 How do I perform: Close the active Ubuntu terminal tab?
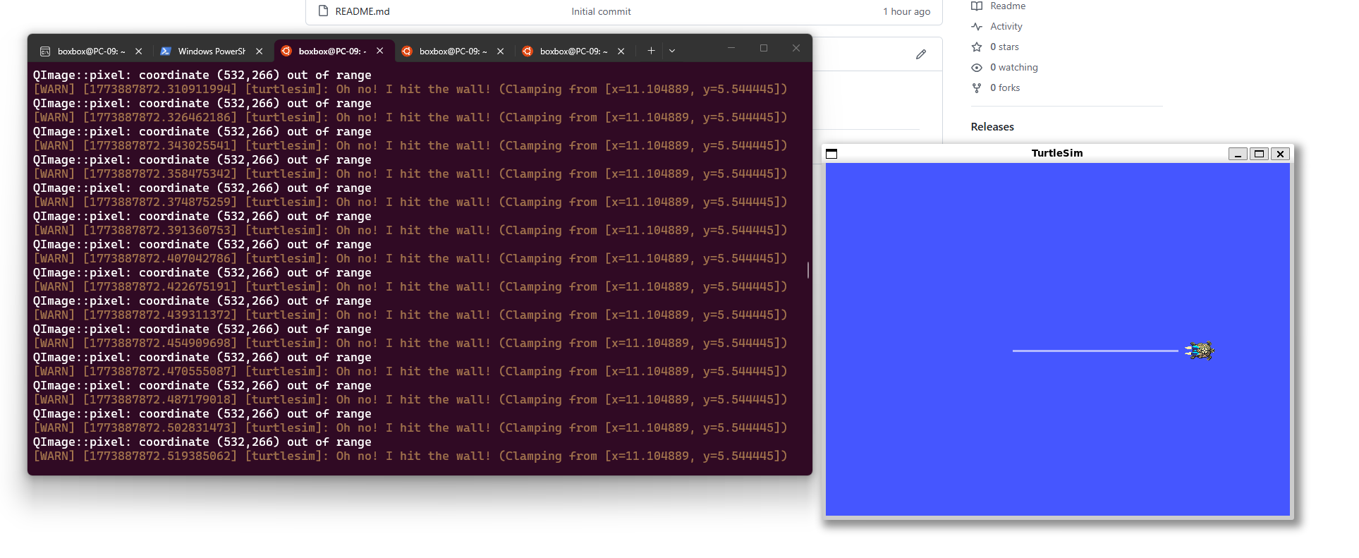(380, 51)
